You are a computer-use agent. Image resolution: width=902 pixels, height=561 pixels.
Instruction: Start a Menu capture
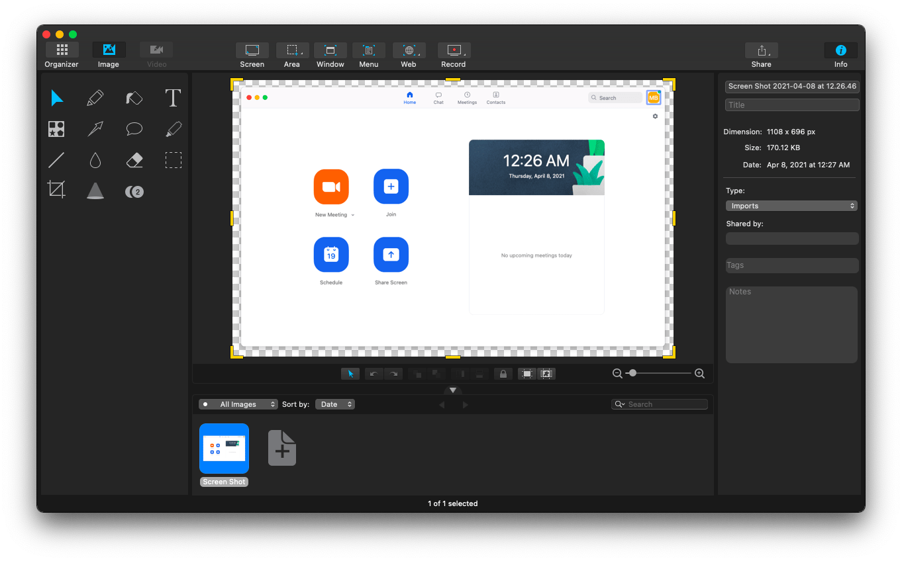pos(369,55)
